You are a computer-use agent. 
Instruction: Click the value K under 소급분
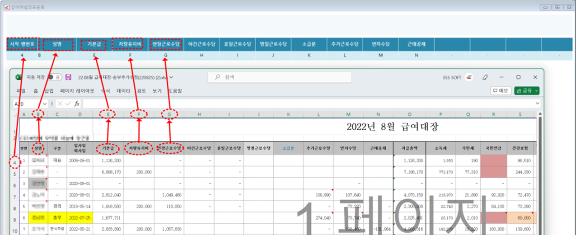tap(309, 55)
